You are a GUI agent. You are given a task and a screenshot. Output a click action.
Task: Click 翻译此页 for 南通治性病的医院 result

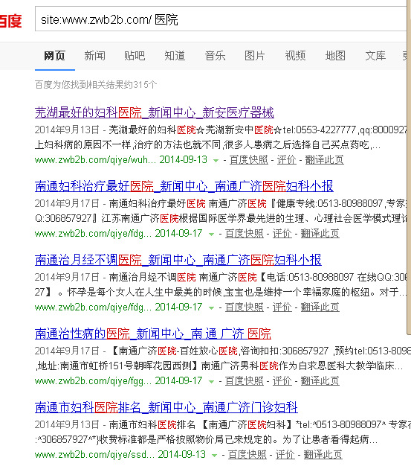[x=320, y=381]
